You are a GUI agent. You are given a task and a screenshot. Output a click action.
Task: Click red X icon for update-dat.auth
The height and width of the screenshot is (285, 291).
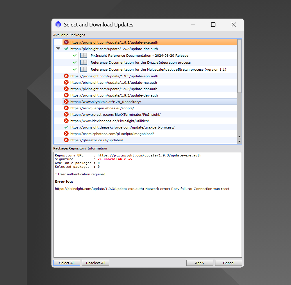(x=66, y=89)
